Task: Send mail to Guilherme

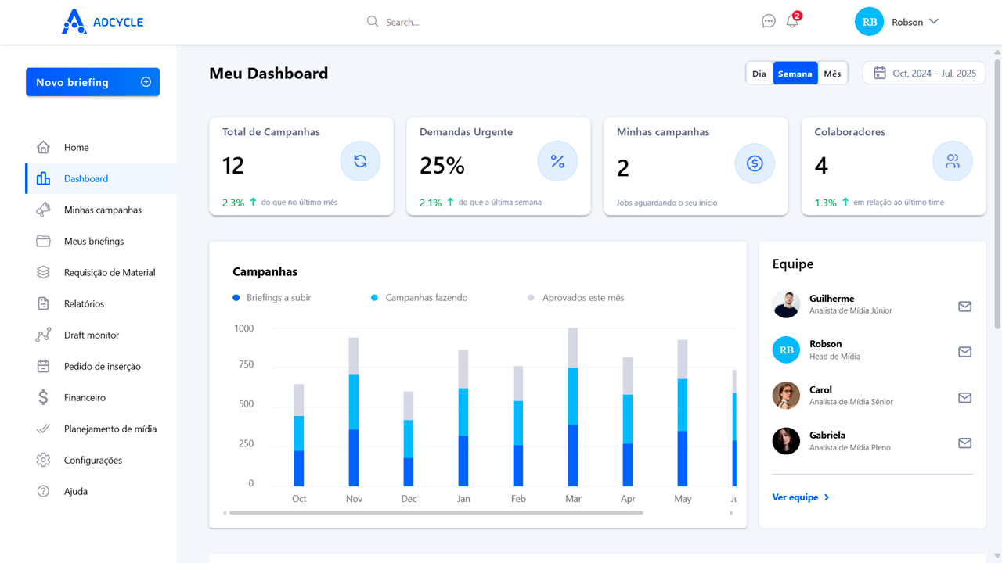Action: click(964, 307)
